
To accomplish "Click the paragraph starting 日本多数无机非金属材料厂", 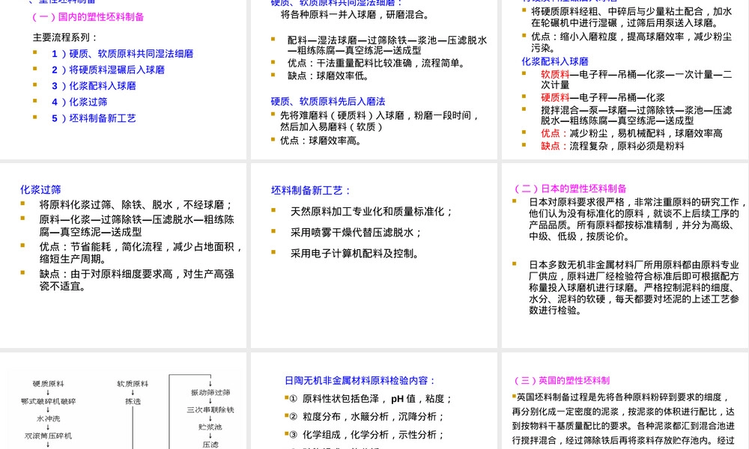I will (x=634, y=287).
